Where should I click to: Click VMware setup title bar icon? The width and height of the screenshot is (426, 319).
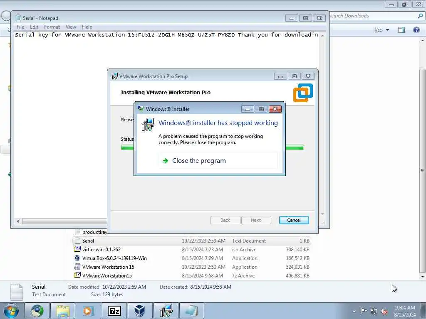pyautogui.click(x=115, y=76)
